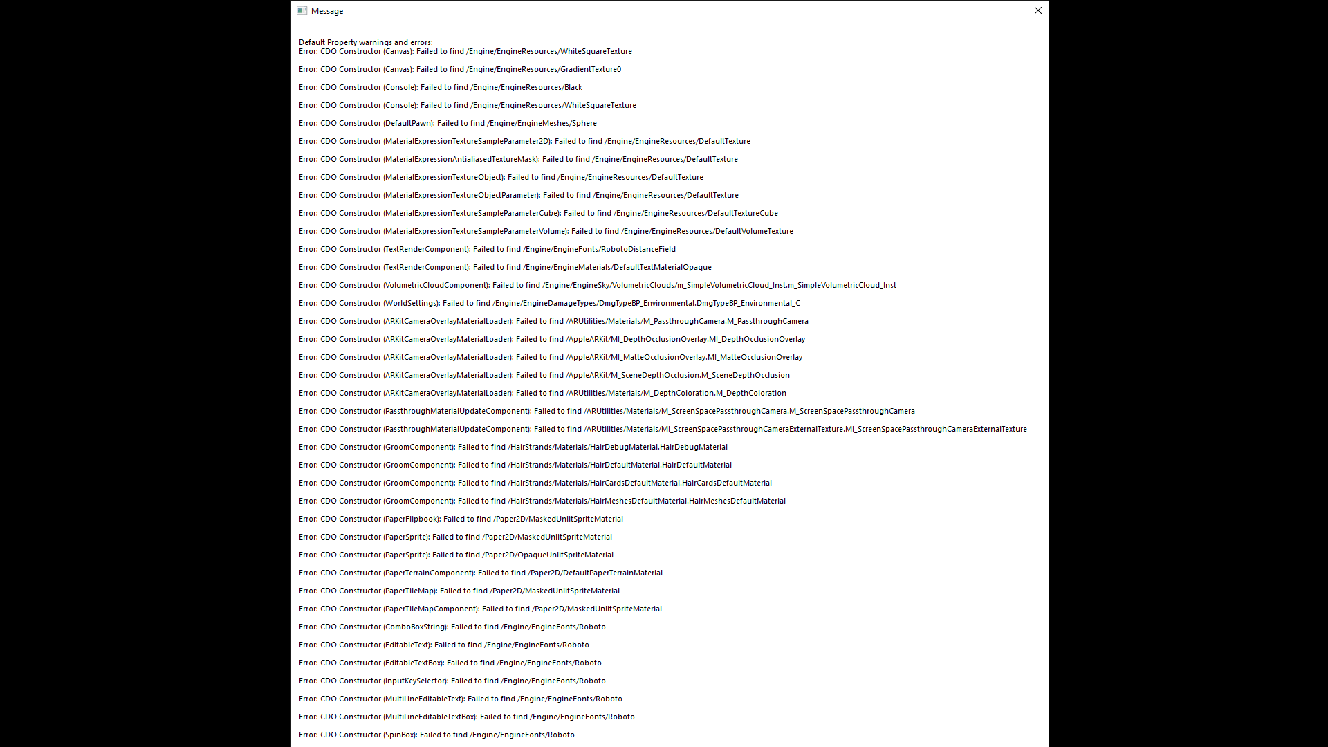Viewport: 1328px width, 747px height.
Task: Click the WorldSettings DmgTypeBP_Environmental error
Action: point(549,303)
